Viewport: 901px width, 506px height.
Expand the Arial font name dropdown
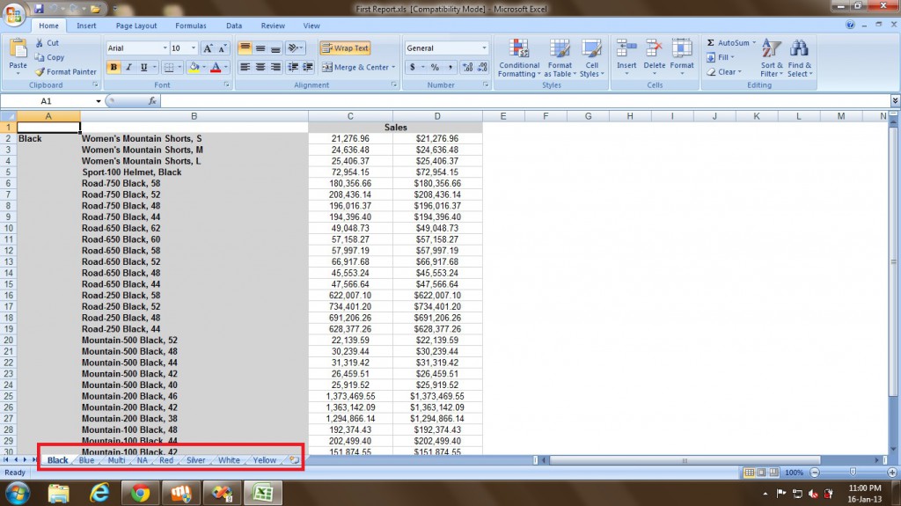point(164,48)
